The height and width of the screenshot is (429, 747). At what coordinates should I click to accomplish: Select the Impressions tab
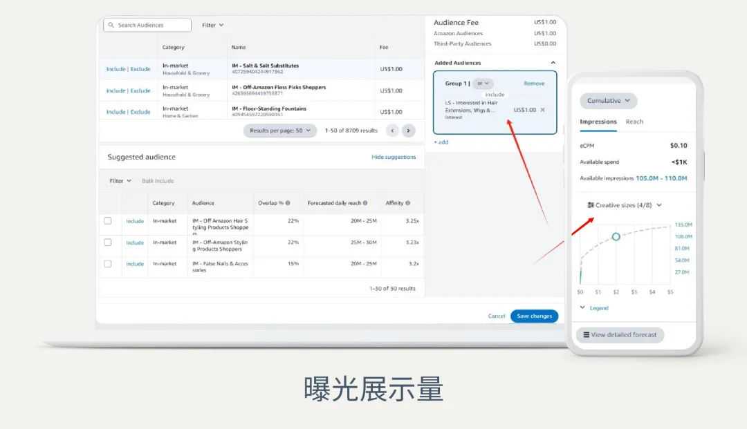tap(598, 121)
